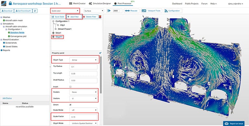249x126 pixels.
Task: Collapse the Simulations tree node
Action: pyautogui.click(x=1, y=24)
